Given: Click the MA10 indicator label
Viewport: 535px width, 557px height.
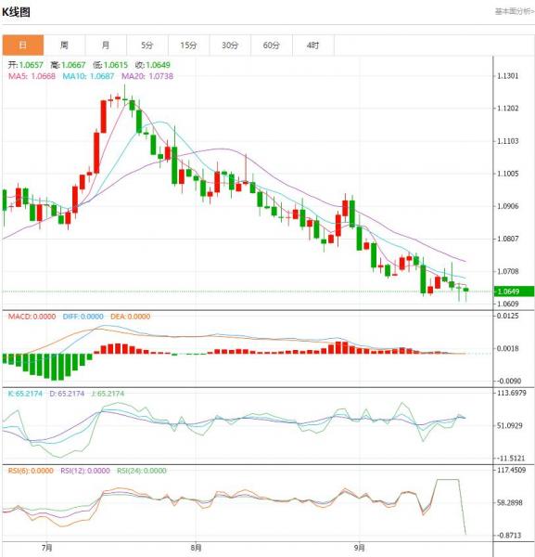Looking at the screenshot, I should (x=88, y=76).
